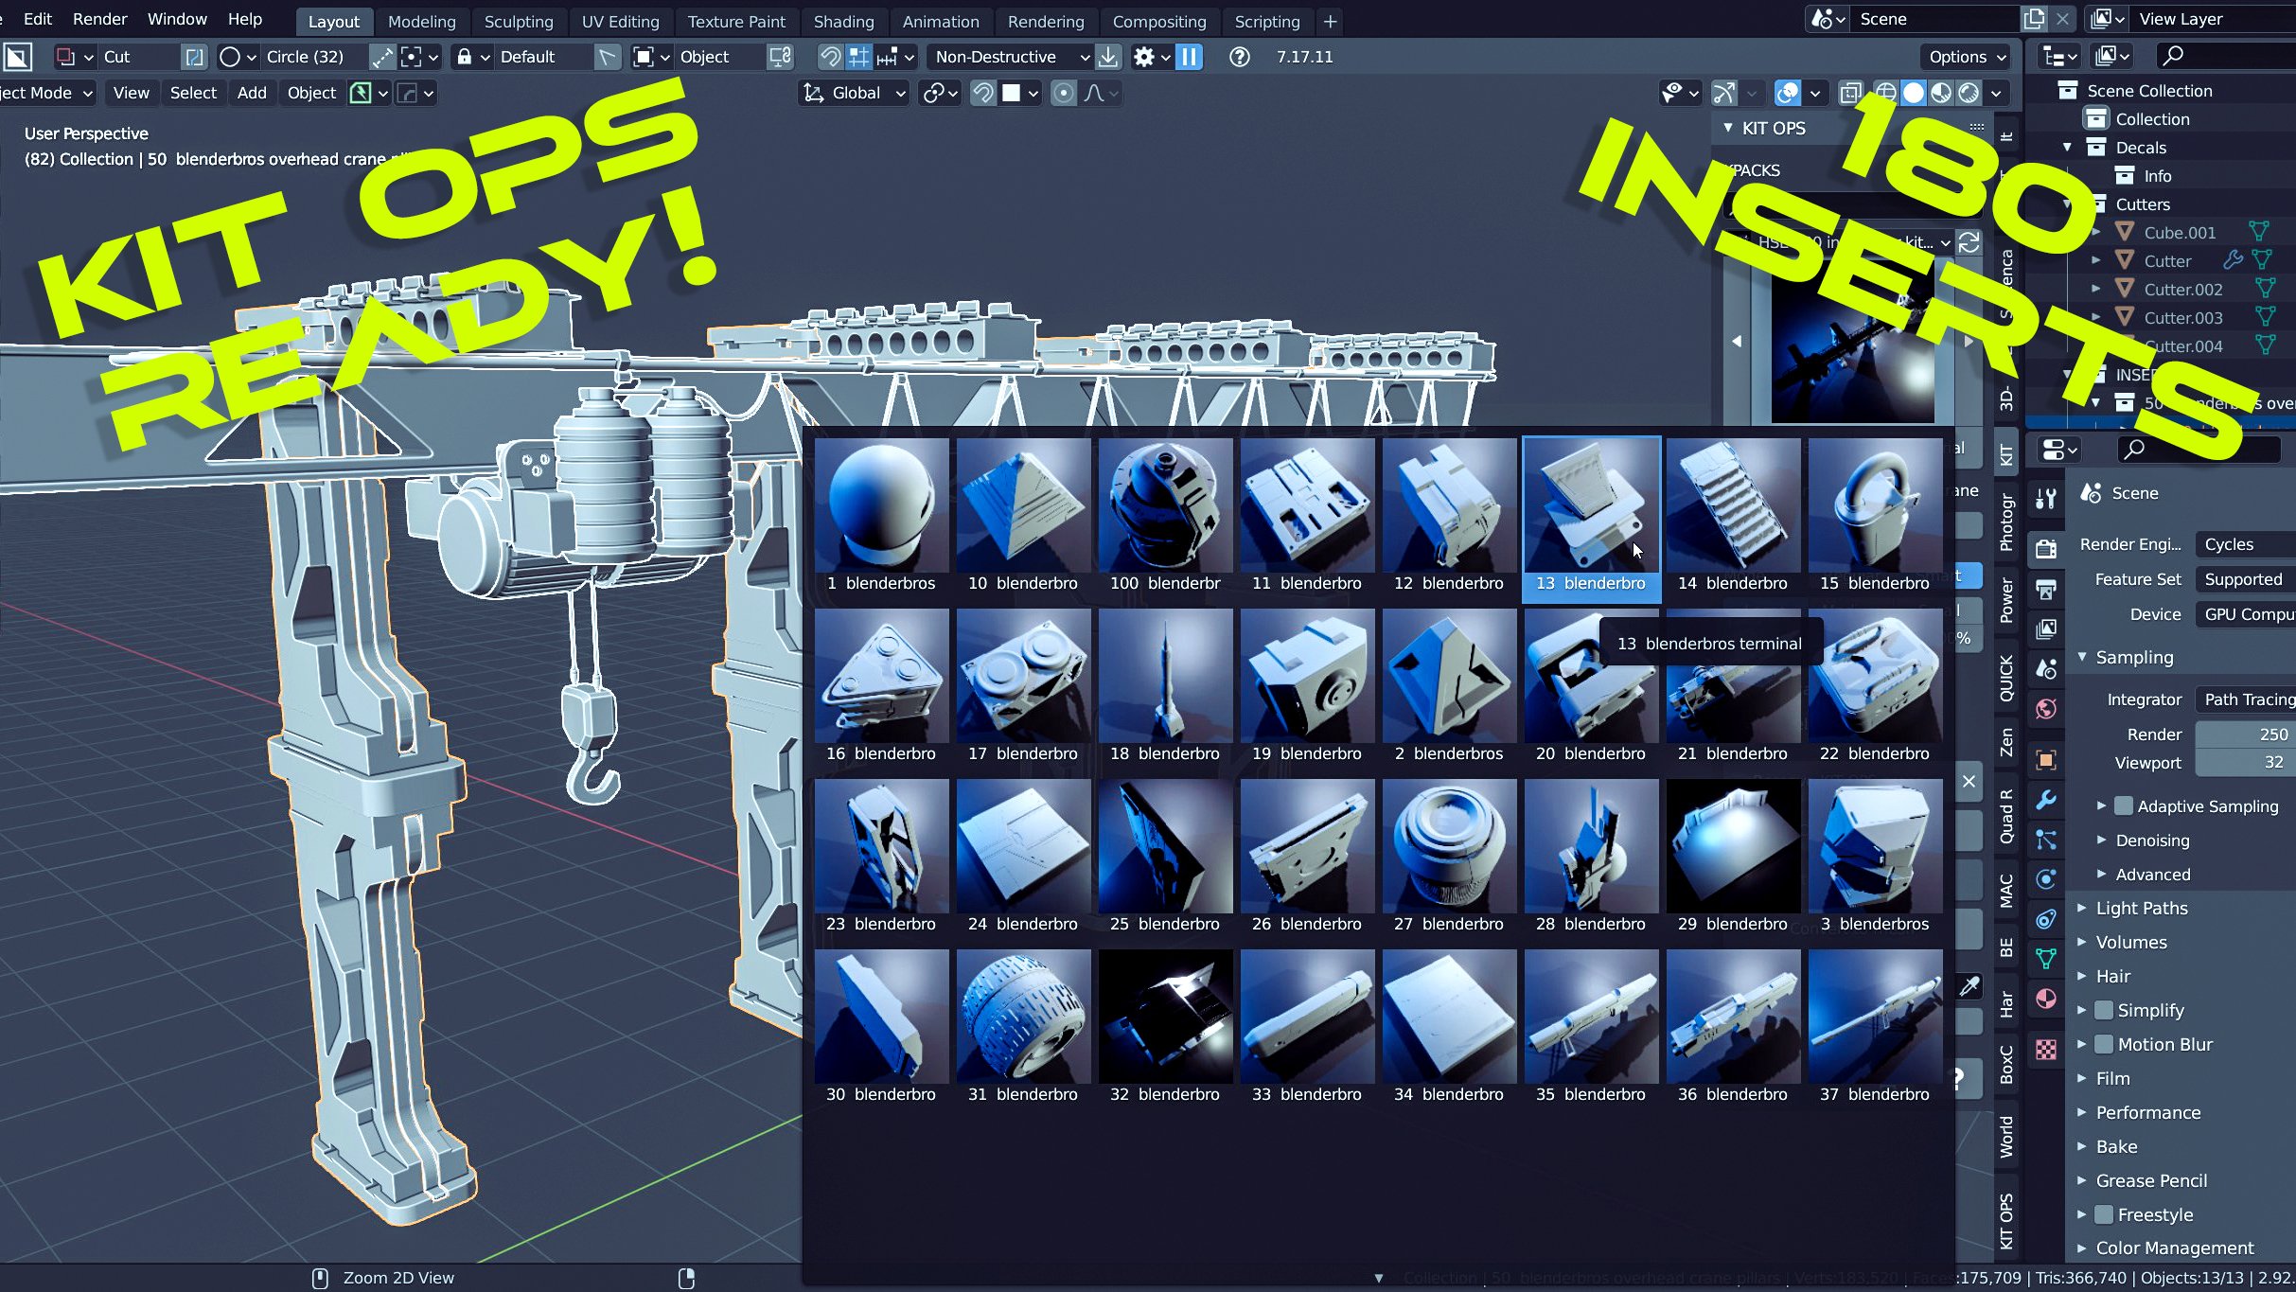Click the refresh KIT OPS packs icon

(x=1969, y=242)
